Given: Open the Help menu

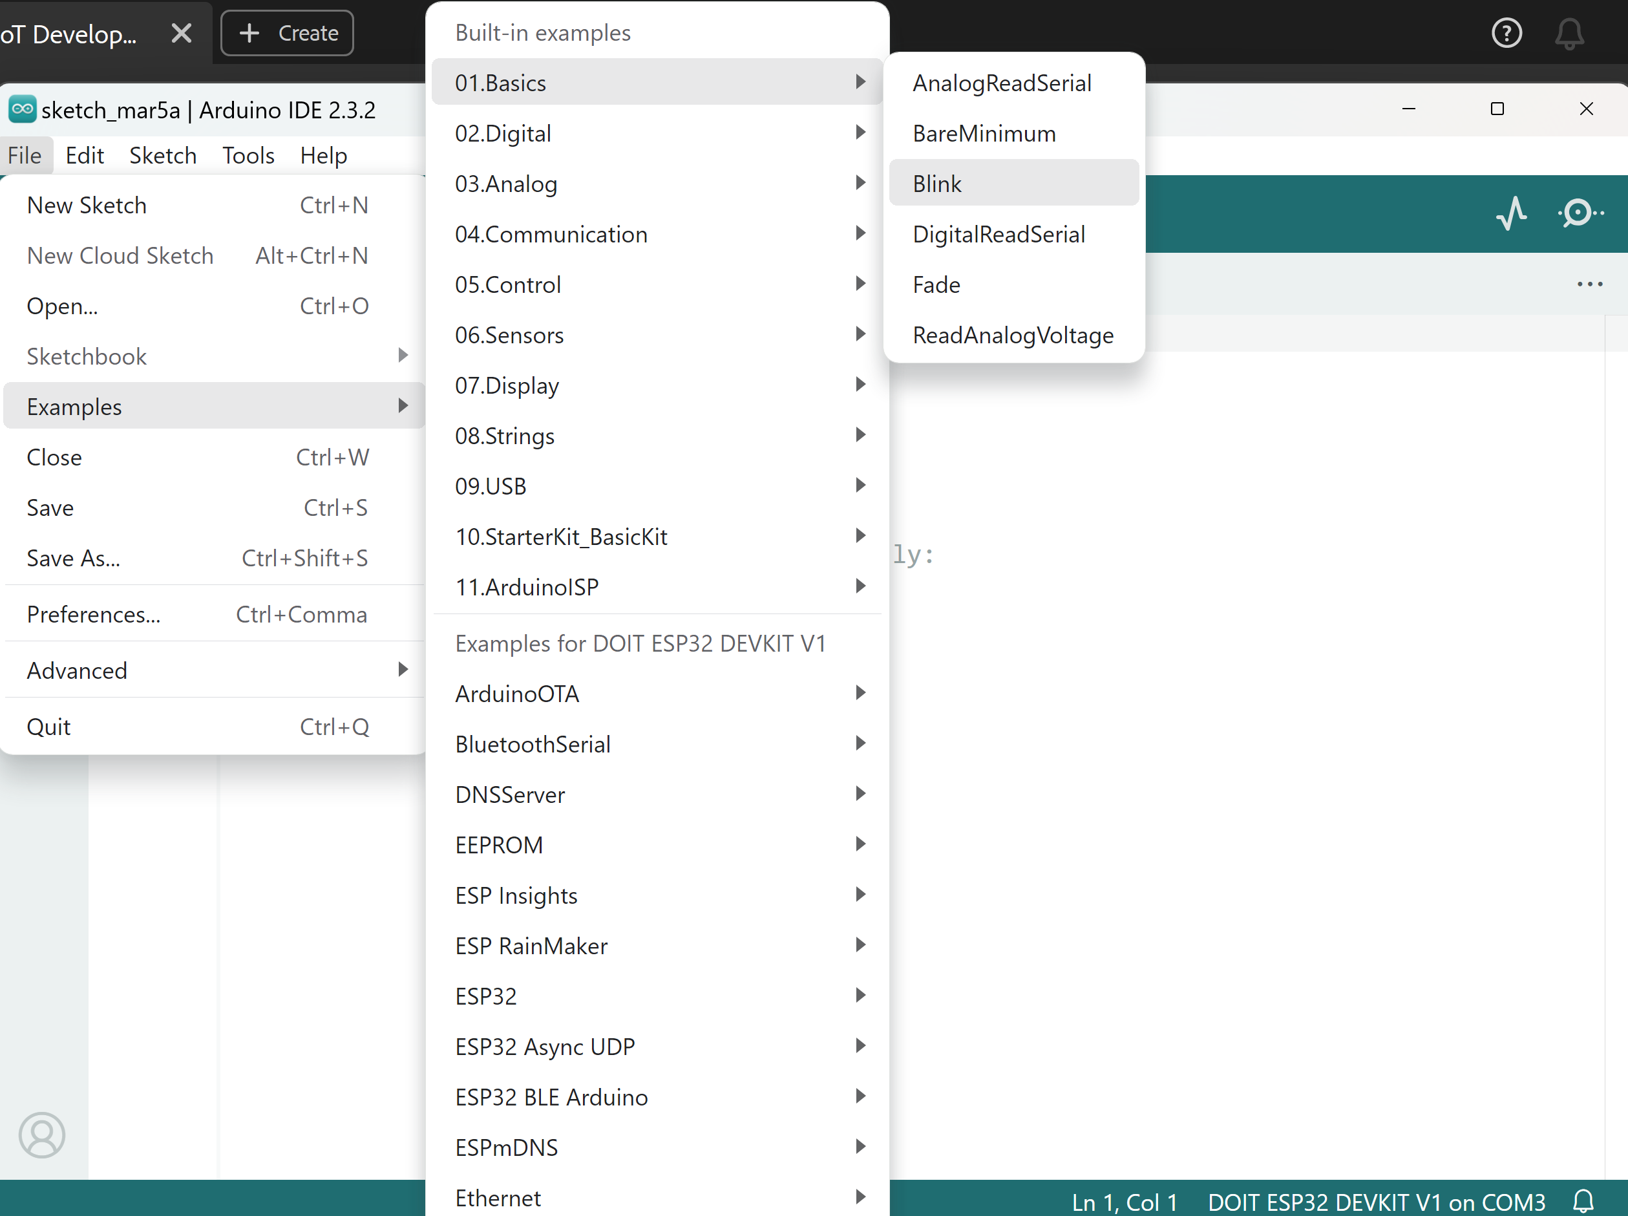Looking at the screenshot, I should [x=323, y=155].
